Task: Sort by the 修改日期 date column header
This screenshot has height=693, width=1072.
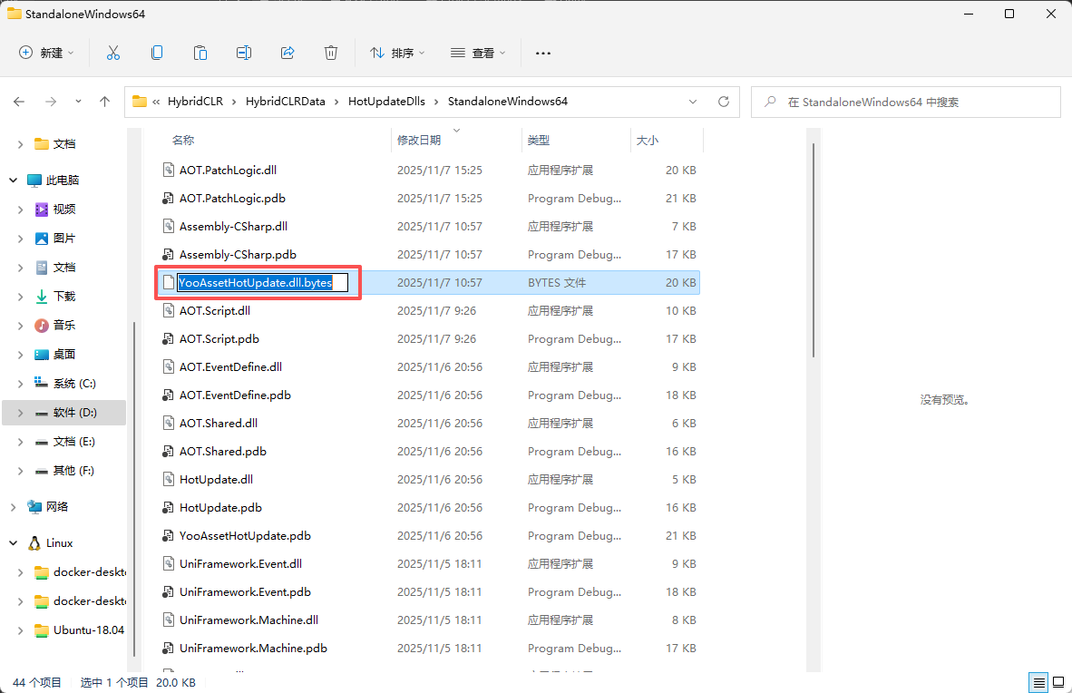Action: coord(419,140)
